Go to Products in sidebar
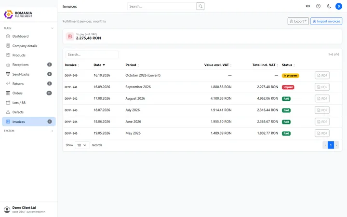The image size is (347, 217). point(29,55)
